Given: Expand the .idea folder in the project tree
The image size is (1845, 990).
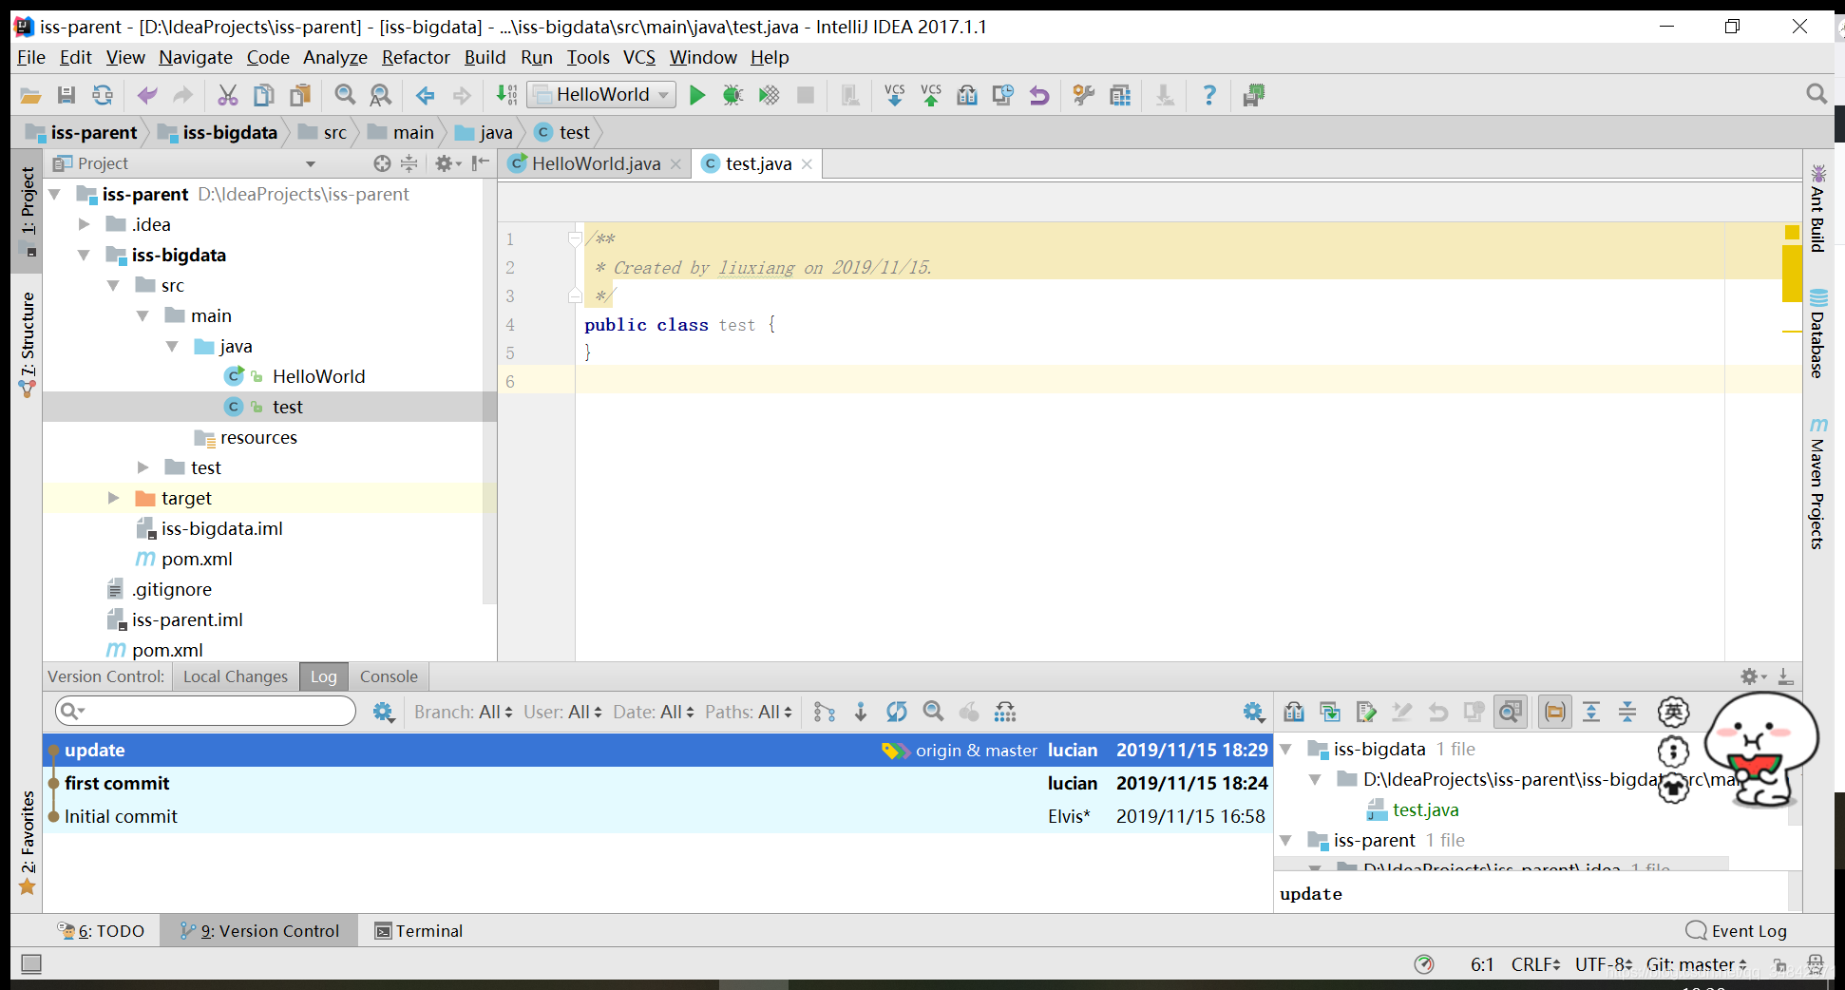Looking at the screenshot, I should (85, 224).
